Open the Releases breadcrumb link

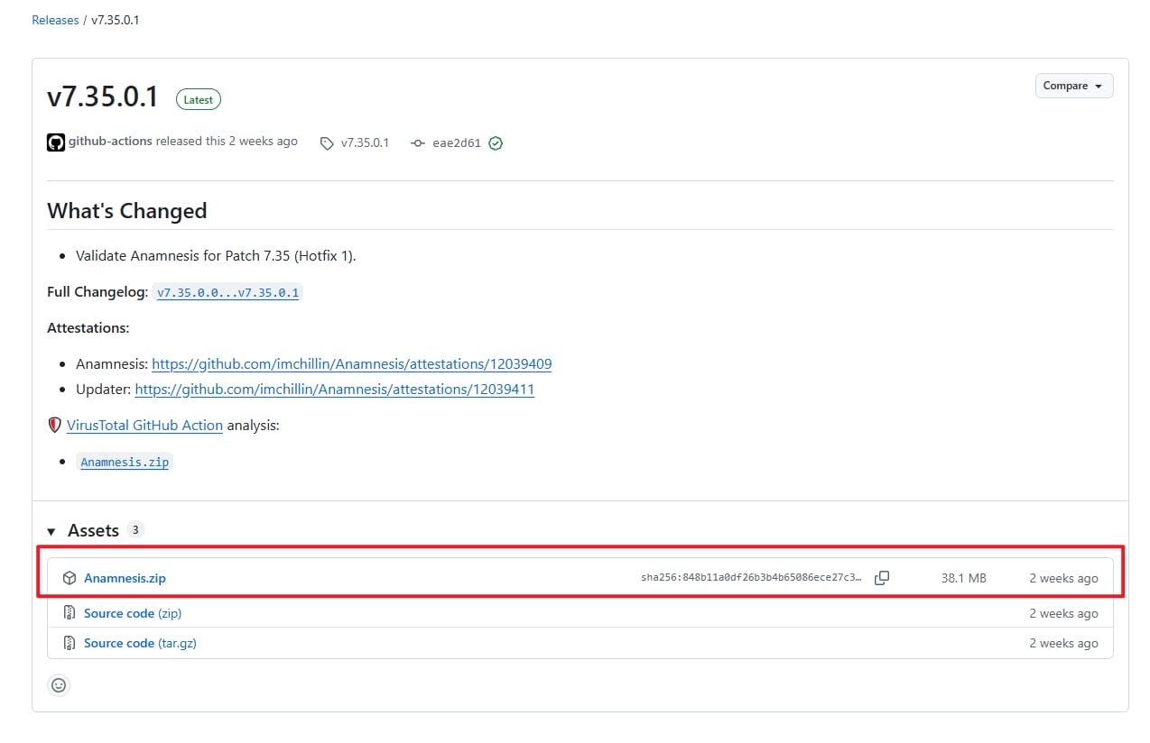point(55,20)
